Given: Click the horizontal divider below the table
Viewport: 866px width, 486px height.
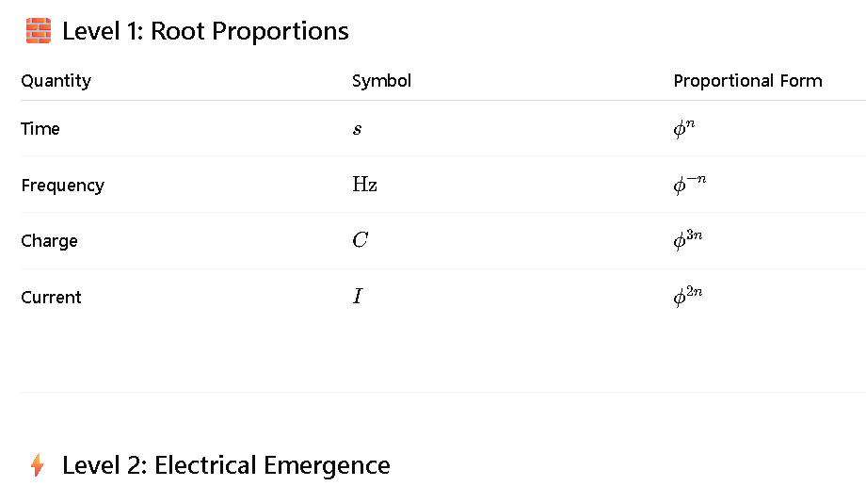Looking at the screenshot, I should [x=443, y=393].
